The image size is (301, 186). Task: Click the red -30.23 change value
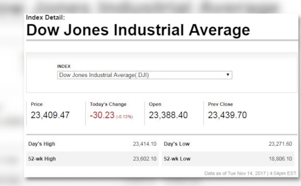tap(102, 116)
